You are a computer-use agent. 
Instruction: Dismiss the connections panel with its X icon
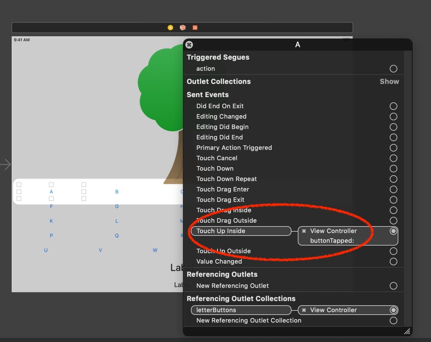pyautogui.click(x=189, y=45)
